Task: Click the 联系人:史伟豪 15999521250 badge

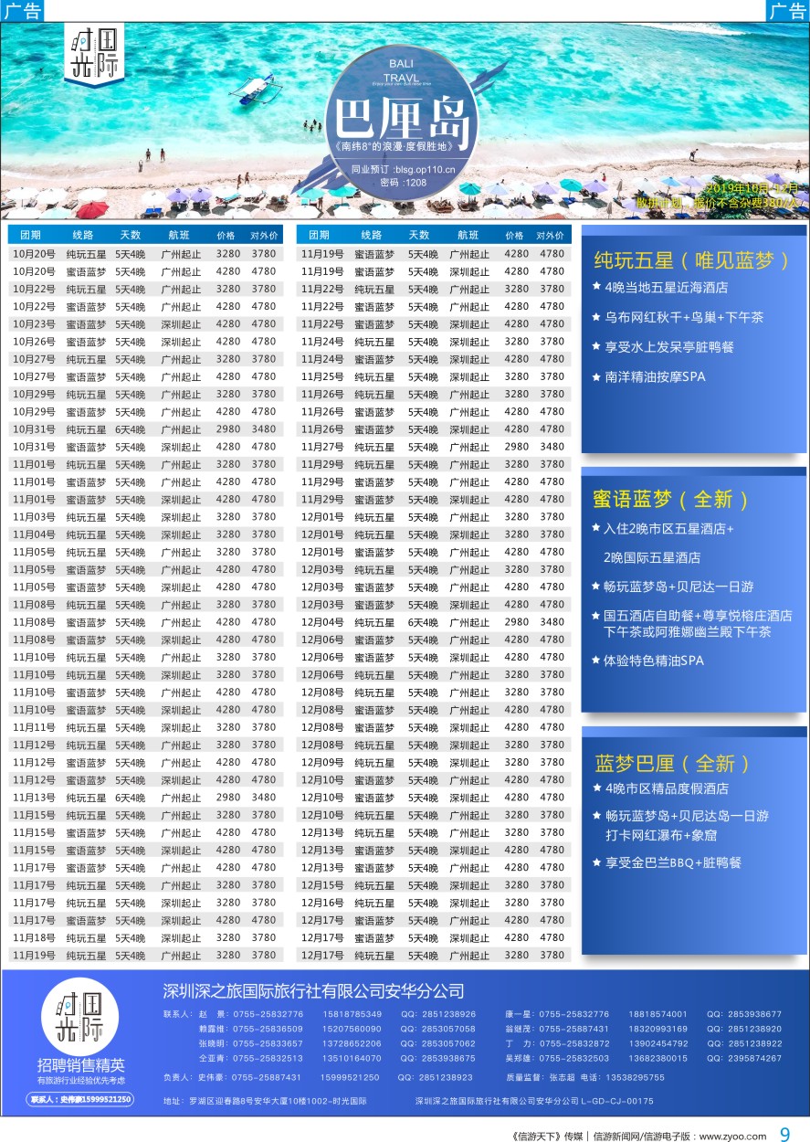Action: pos(81,1099)
